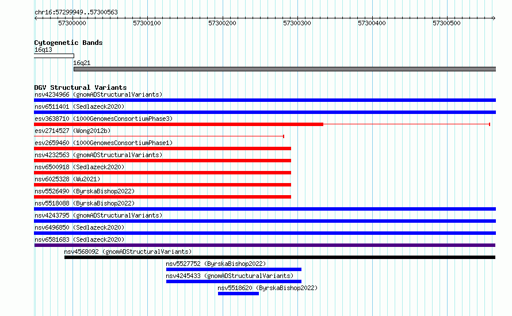Click the 16q21 cytogenetic band label

point(82,63)
